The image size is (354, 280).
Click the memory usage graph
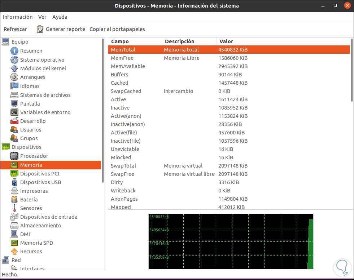point(231,241)
